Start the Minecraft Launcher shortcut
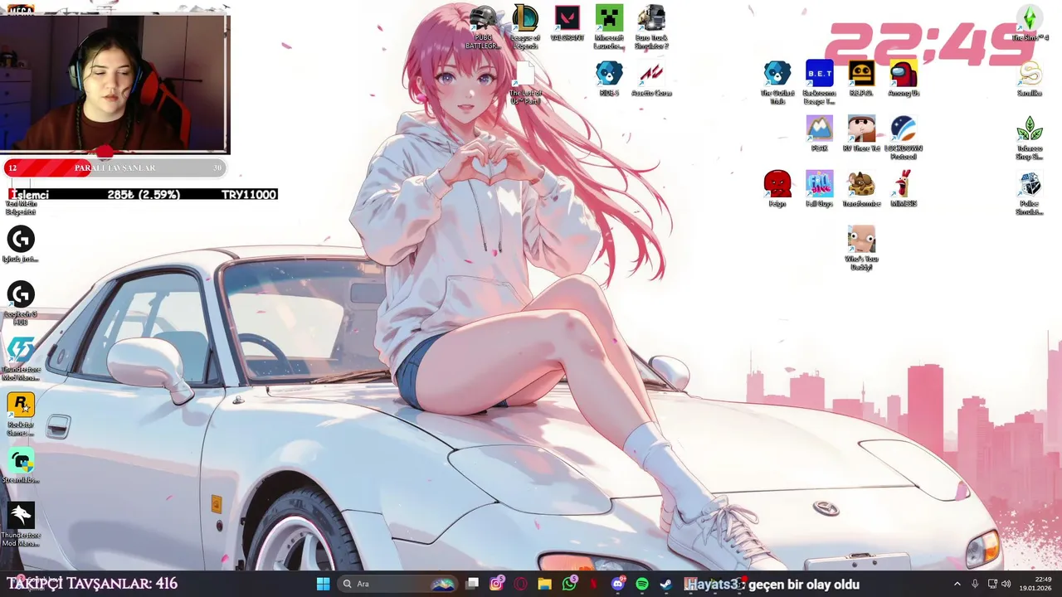This screenshot has height=597, width=1062. click(609, 27)
